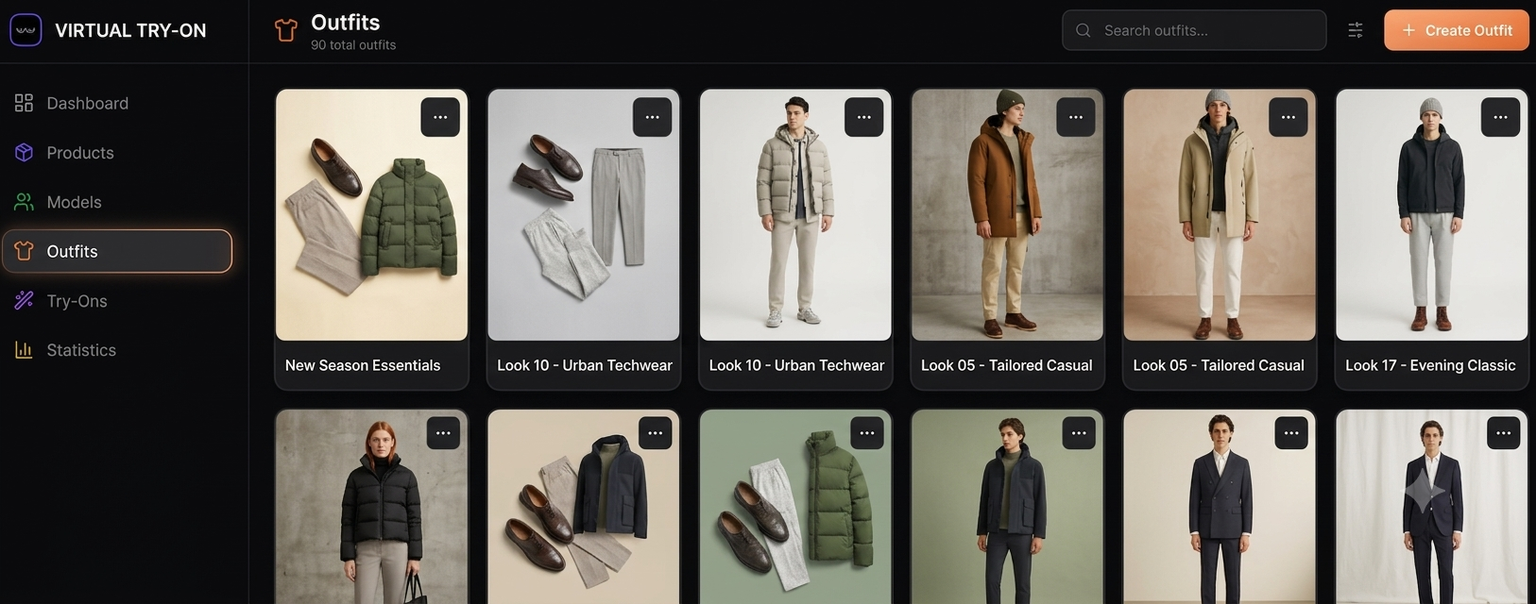Open the grey puffer model Urban Techwear image
This screenshot has height=604, width=1536.
[795, 215]
